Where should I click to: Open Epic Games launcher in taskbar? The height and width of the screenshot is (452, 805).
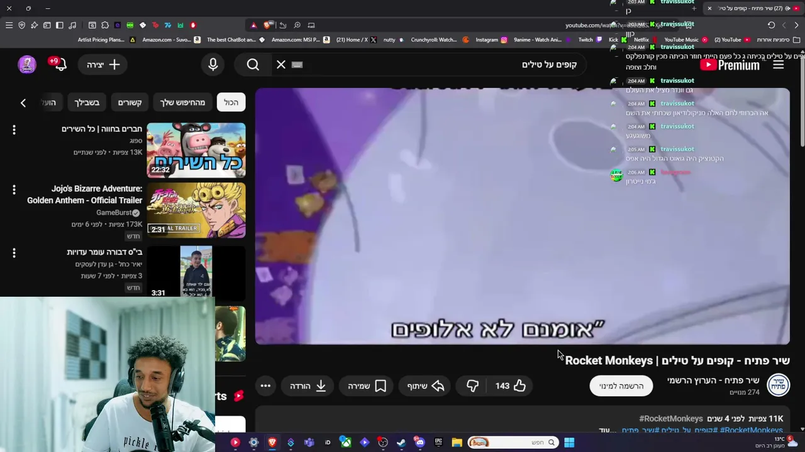(x=438, y=443)
